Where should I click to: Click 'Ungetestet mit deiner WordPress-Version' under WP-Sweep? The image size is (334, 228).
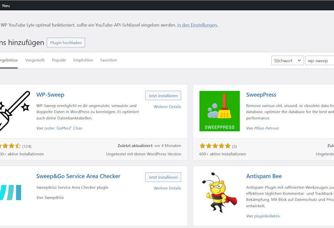point(143,154)
